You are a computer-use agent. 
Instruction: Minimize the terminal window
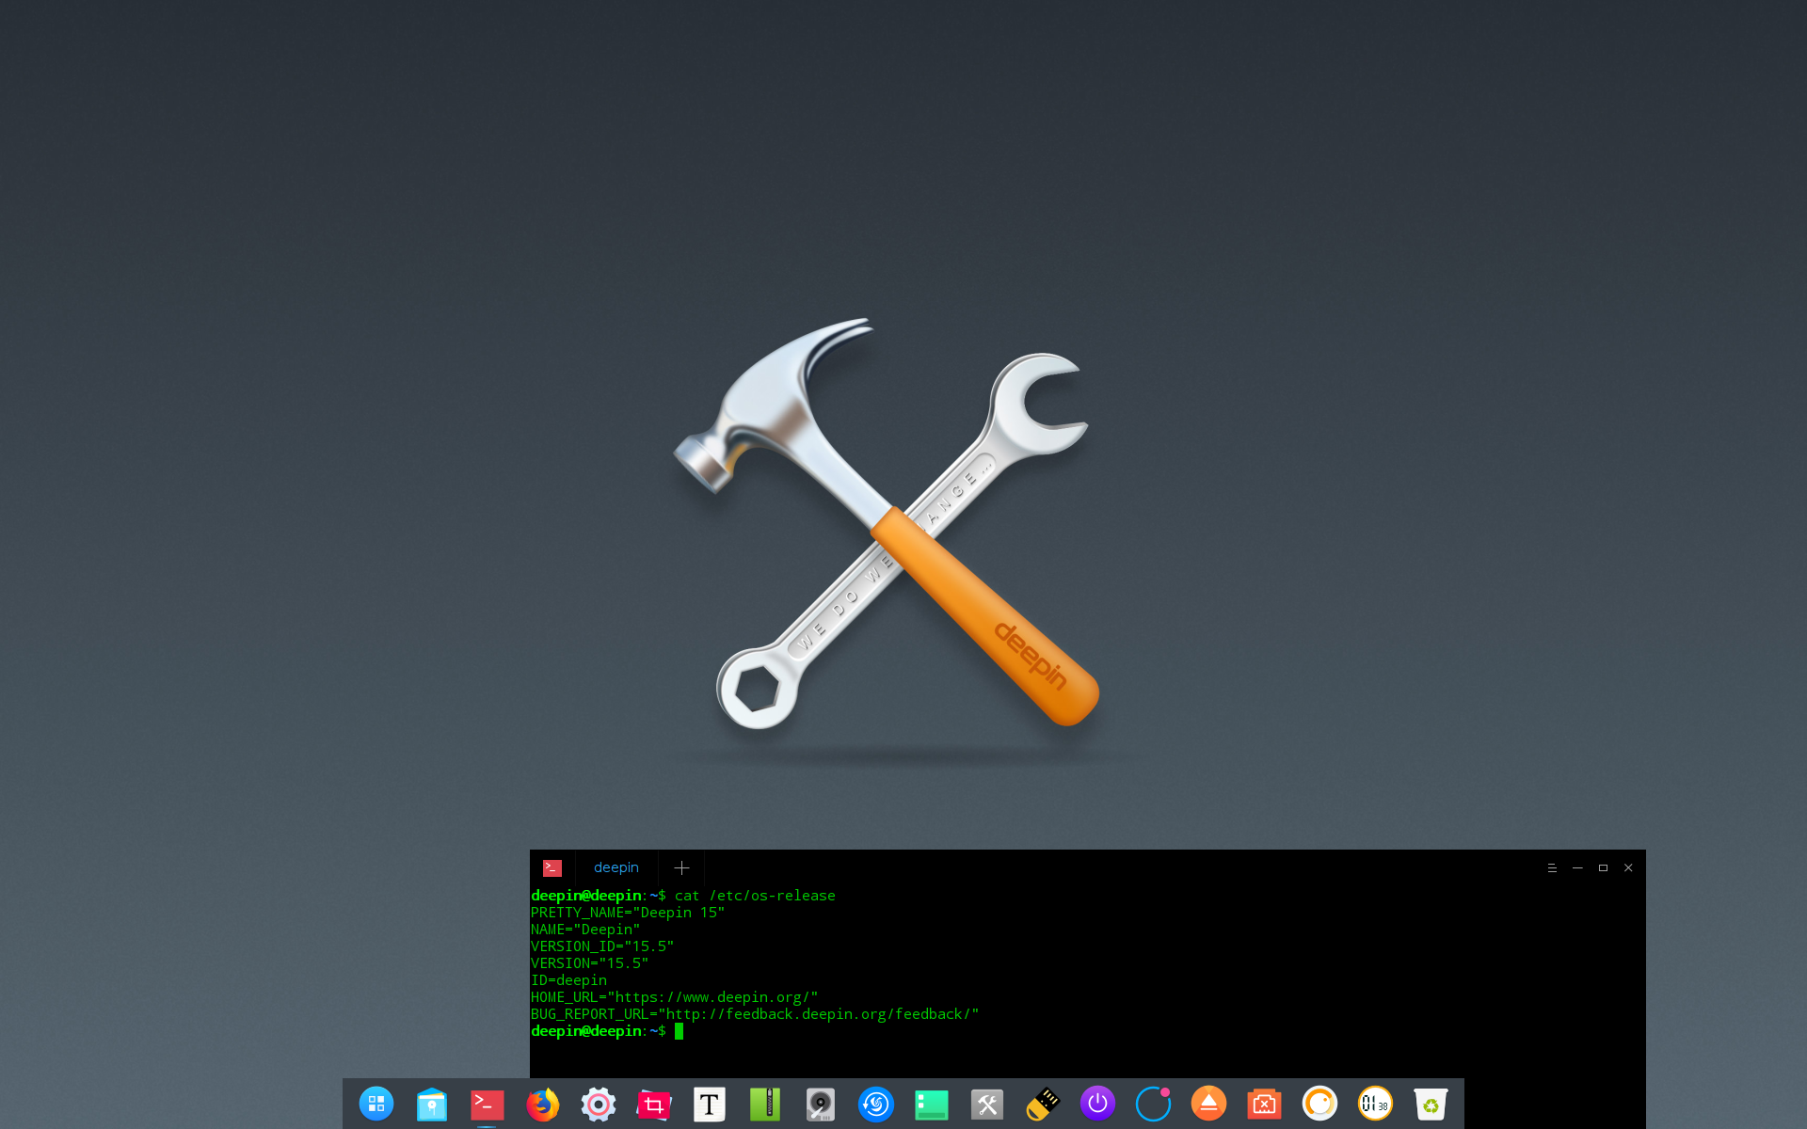pyautogui.click(x=1577, y=867)
